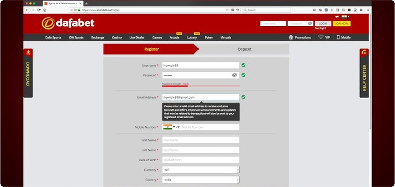The width and height of the screenshot is (395, 187).
Task: Select the Deposit step tab
Action: click(x=244, y=49)
